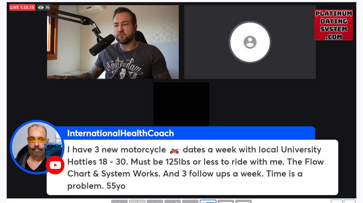
Task: Select the fourth layout button in row
Action: click(x=173, y=201)
